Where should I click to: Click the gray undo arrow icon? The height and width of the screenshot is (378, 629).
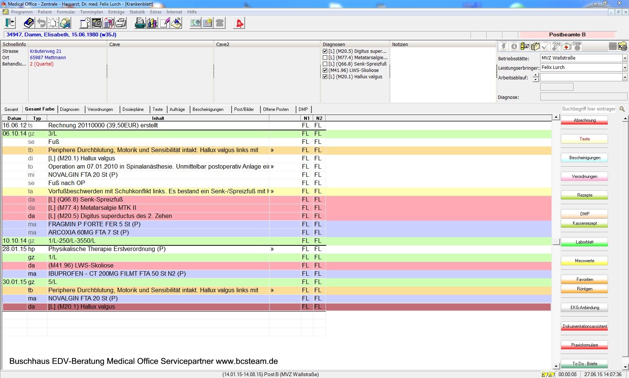tap(41, 23)
